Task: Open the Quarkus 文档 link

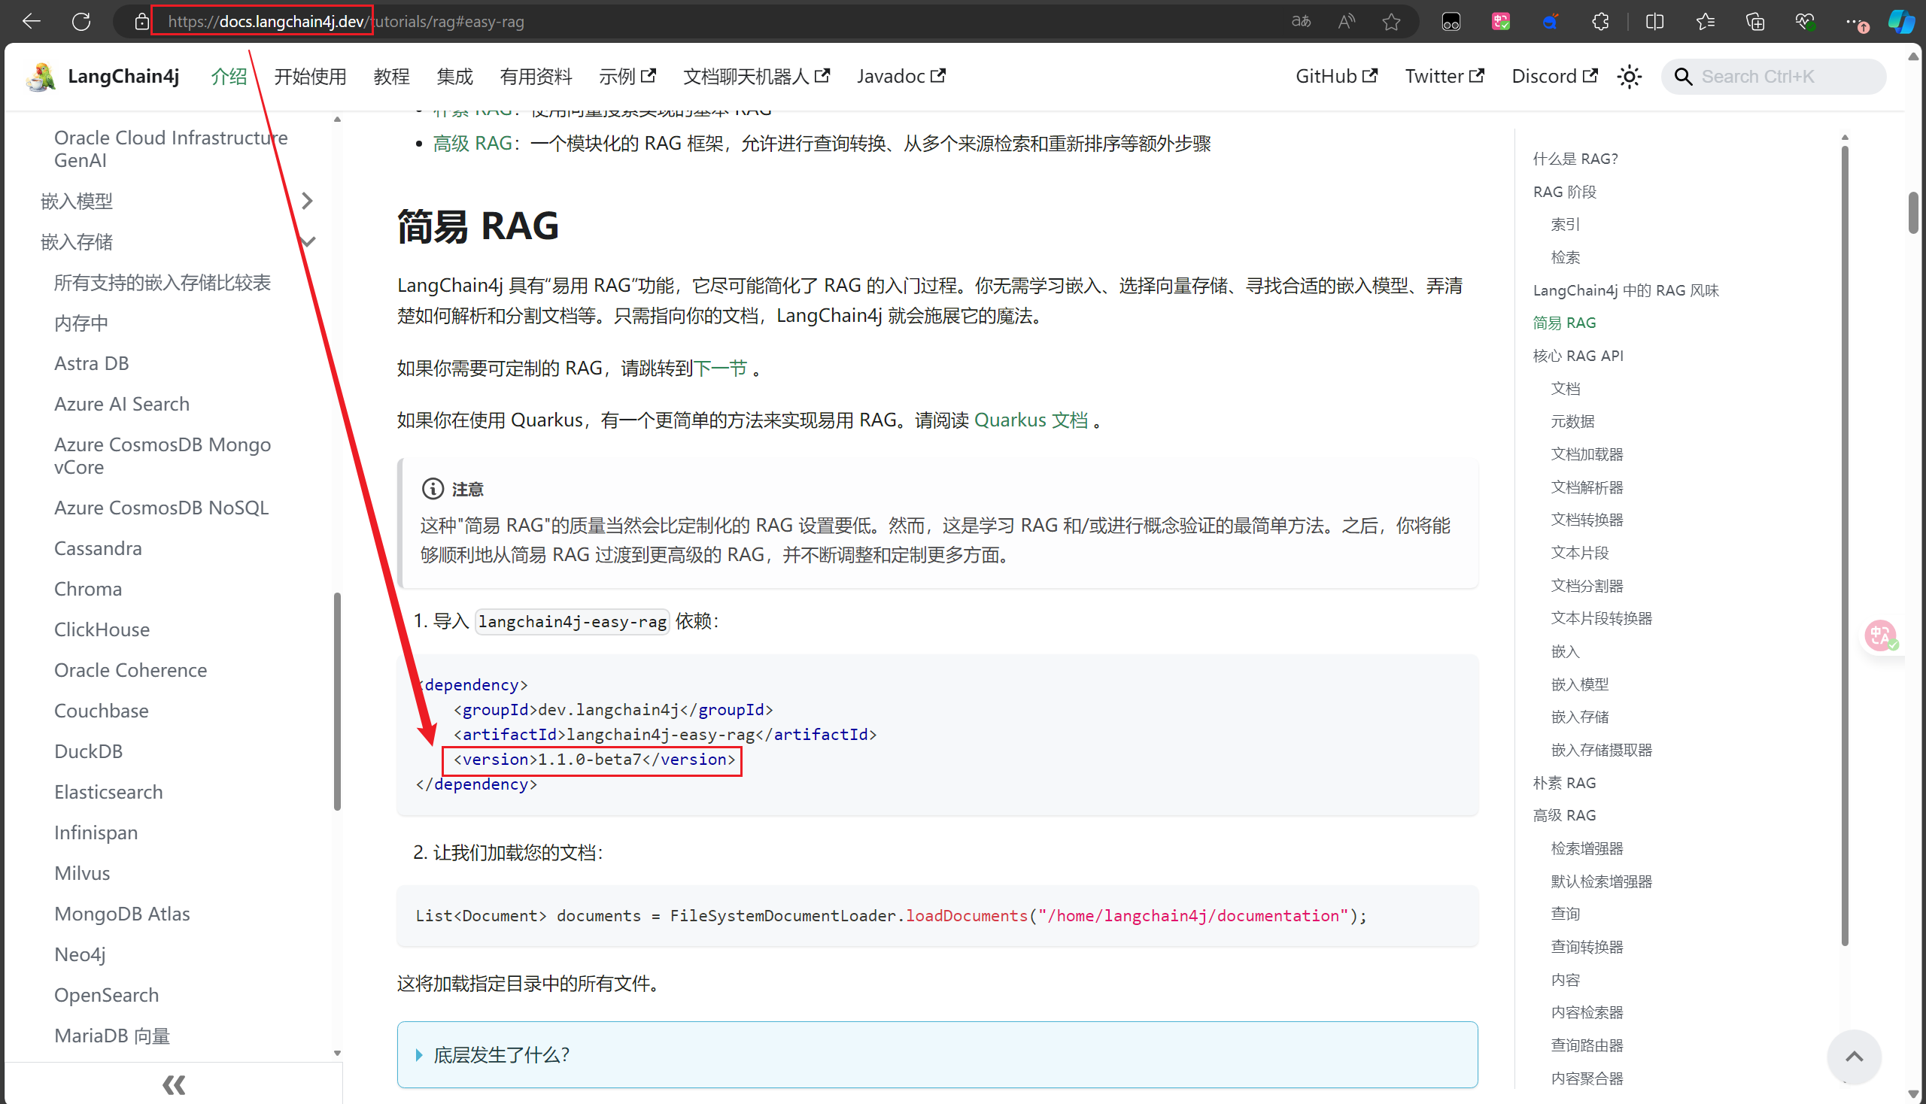Action: point(1031,420)
